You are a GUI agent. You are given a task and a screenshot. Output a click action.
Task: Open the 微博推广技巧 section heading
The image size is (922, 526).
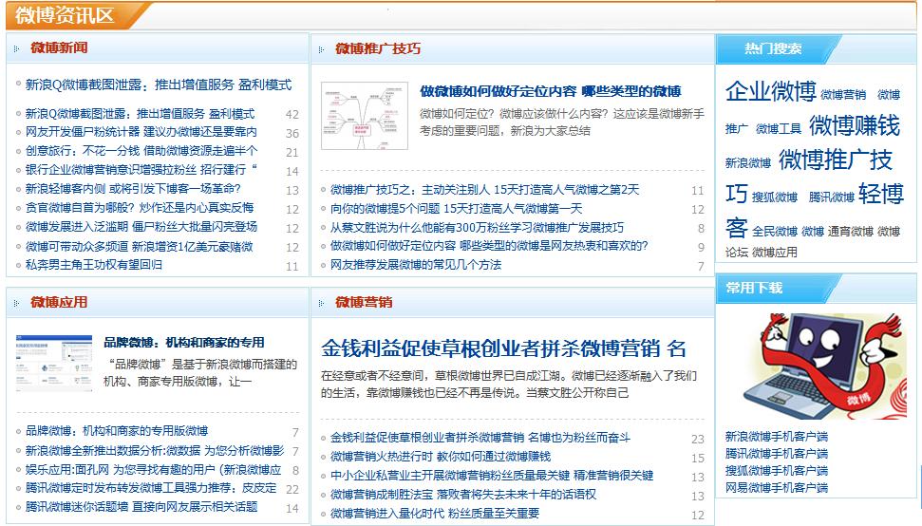(378, 48)
